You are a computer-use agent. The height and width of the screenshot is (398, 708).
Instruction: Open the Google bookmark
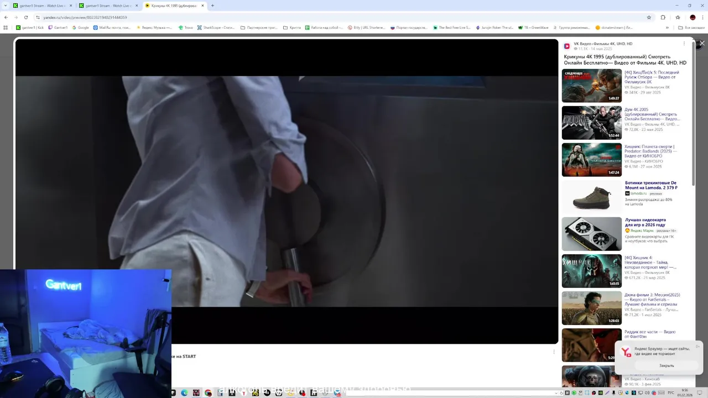point(81,27)
